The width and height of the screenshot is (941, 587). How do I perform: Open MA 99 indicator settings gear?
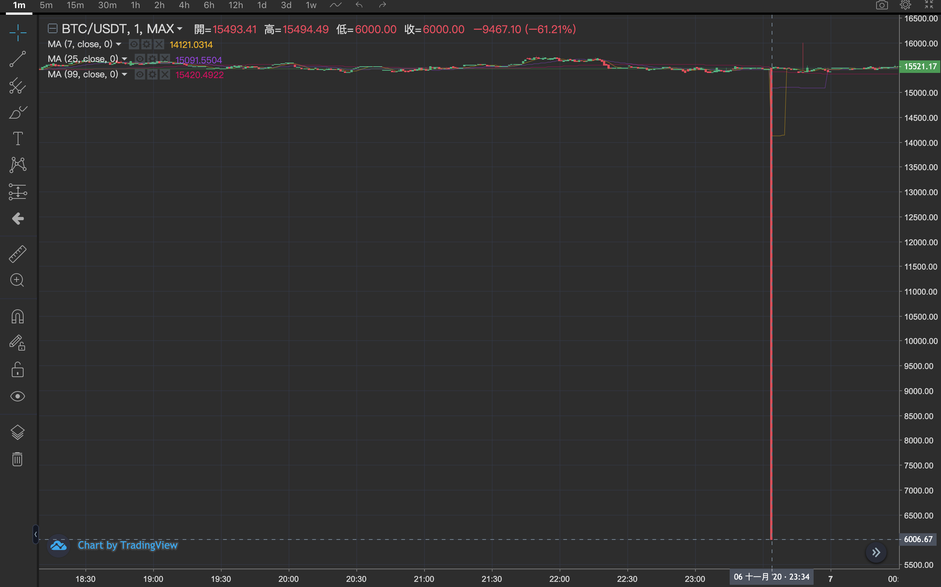152,74
